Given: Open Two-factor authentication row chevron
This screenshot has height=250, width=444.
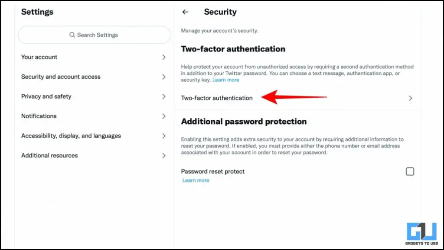Looking at the screenshot, I should tap(410, 98).
